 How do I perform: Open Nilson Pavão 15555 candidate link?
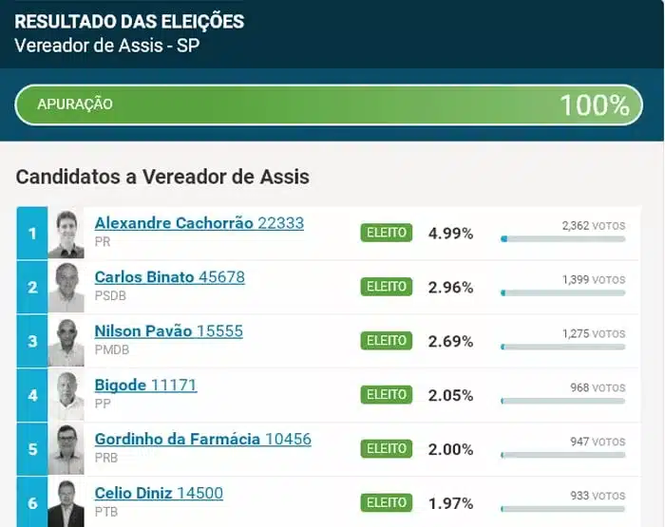[168, 331]
